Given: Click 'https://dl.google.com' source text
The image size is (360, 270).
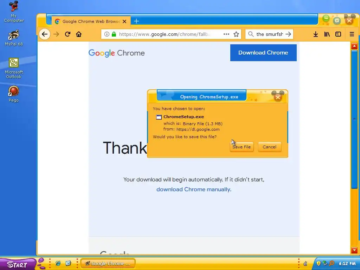Looking at the screenshot, I should (198, 129).
